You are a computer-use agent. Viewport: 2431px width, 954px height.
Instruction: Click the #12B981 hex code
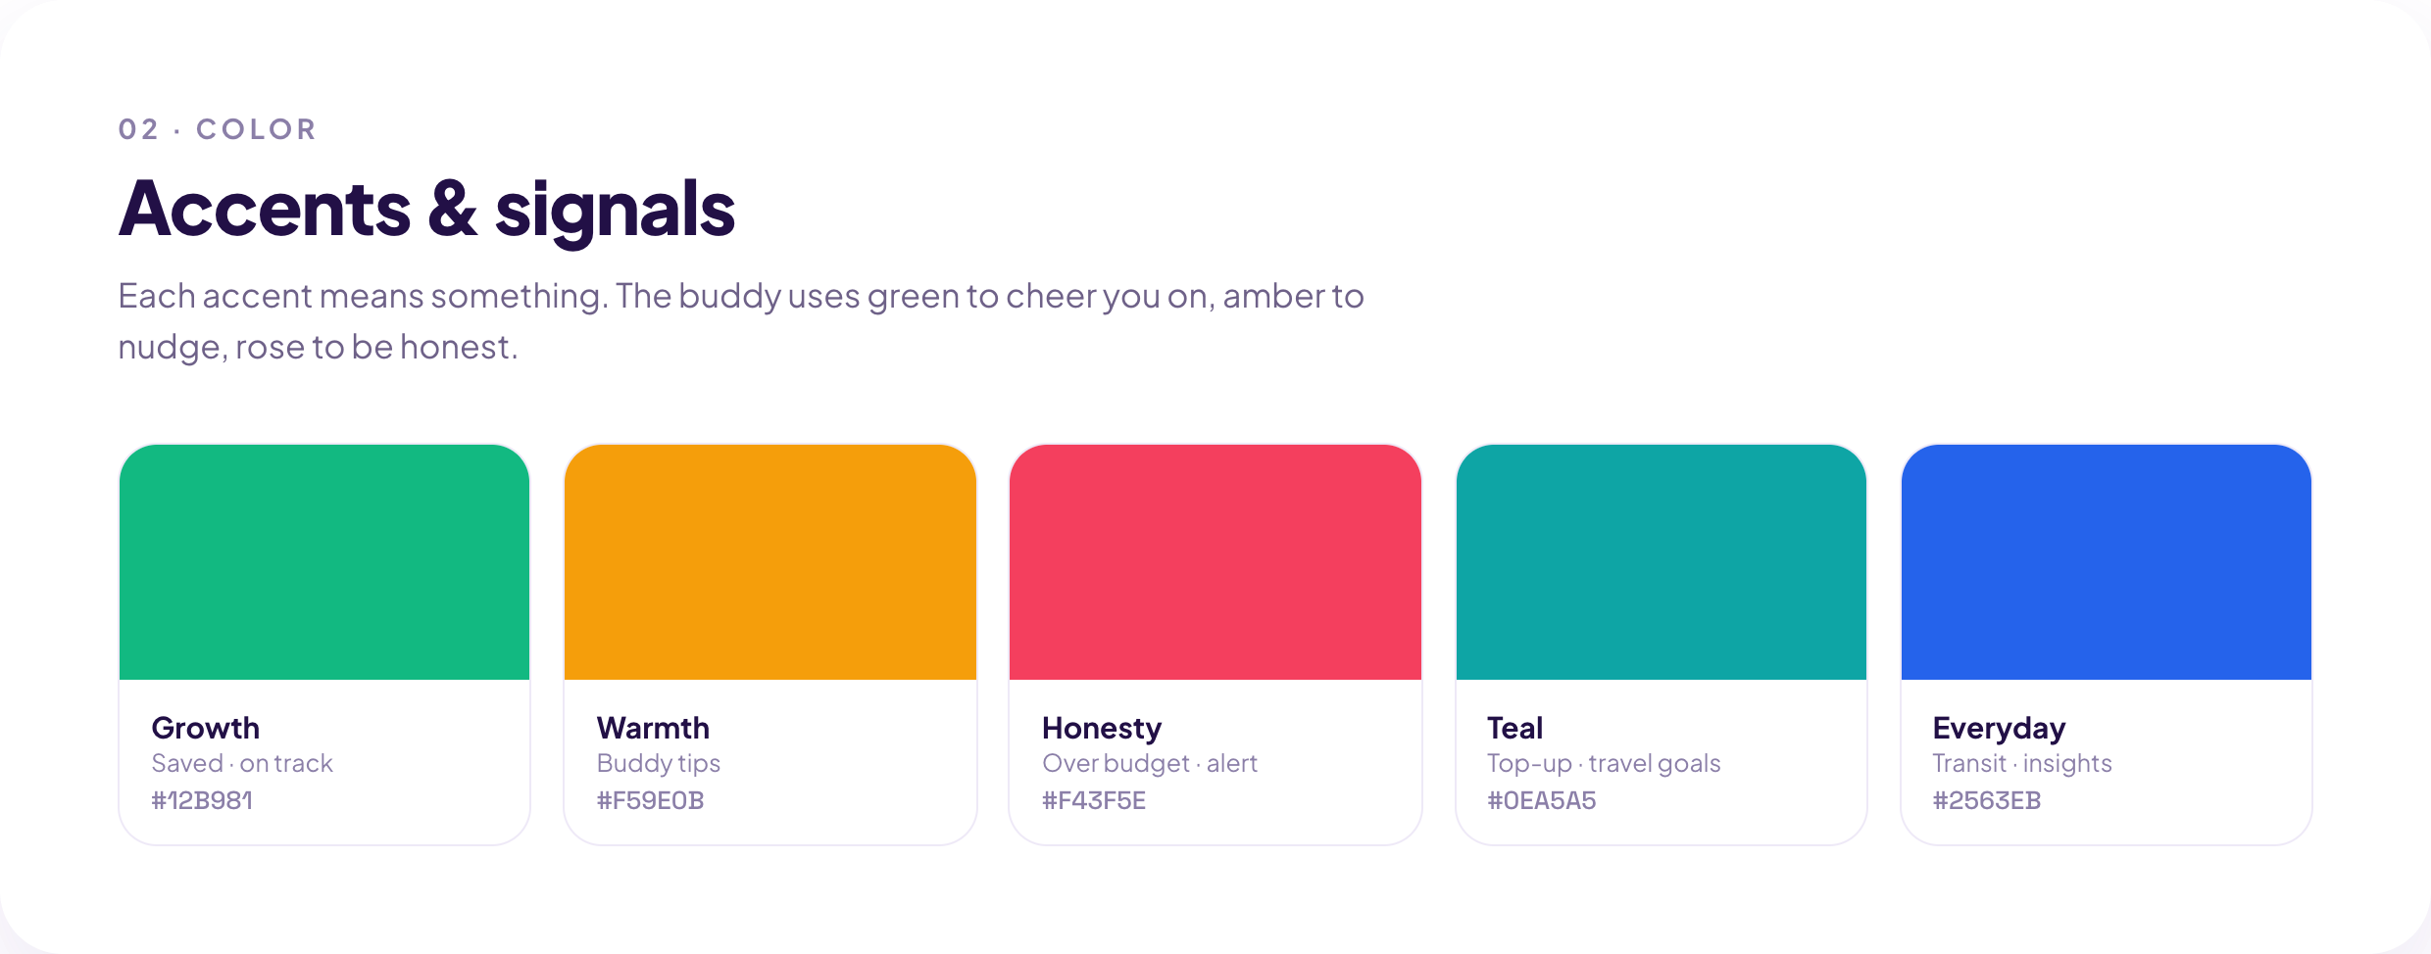point(202,800)
